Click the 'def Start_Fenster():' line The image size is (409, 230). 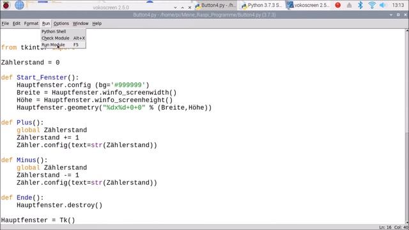pos(40,78)
